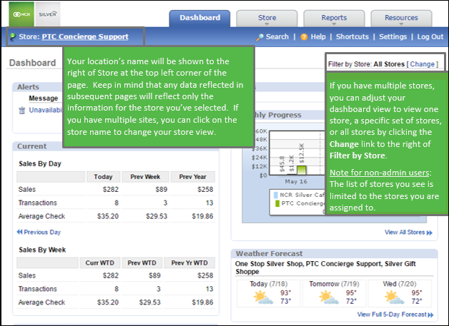
Task: Click the Today weather sun icon
Action: (263, 297)
